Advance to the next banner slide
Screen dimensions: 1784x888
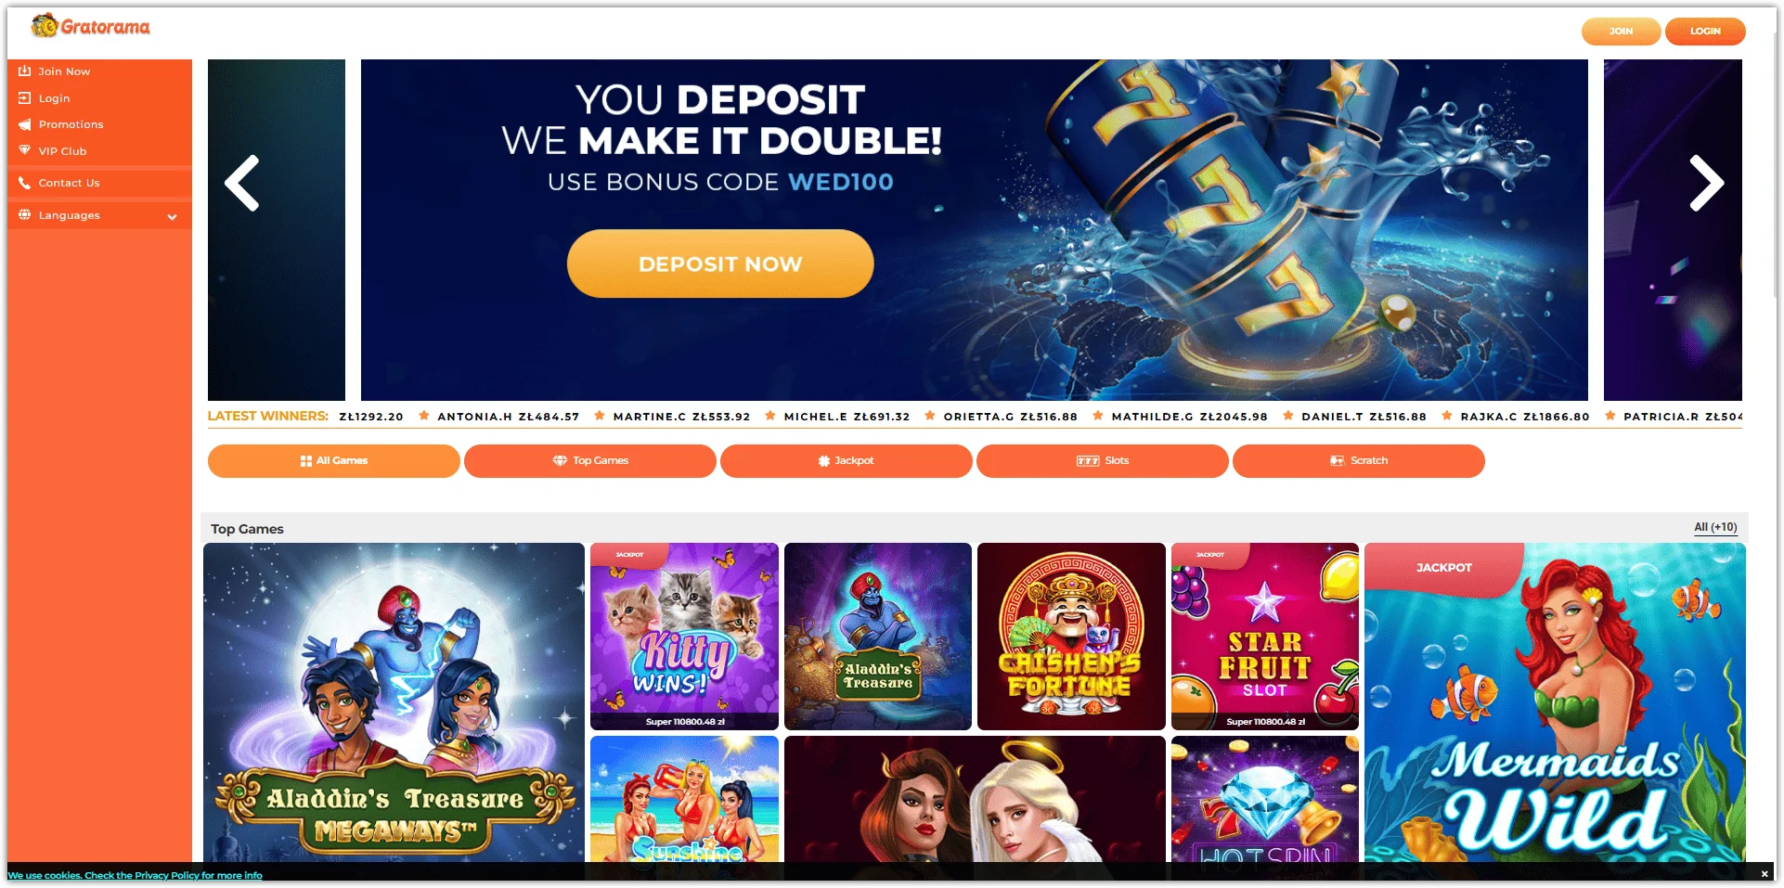pyautogui.click(x=1706, y=184)
